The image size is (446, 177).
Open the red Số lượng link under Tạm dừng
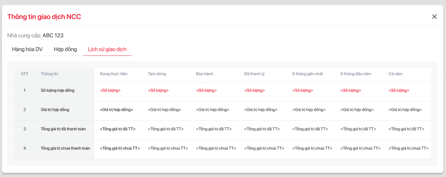pyautogui.click(x=158, y=90)
